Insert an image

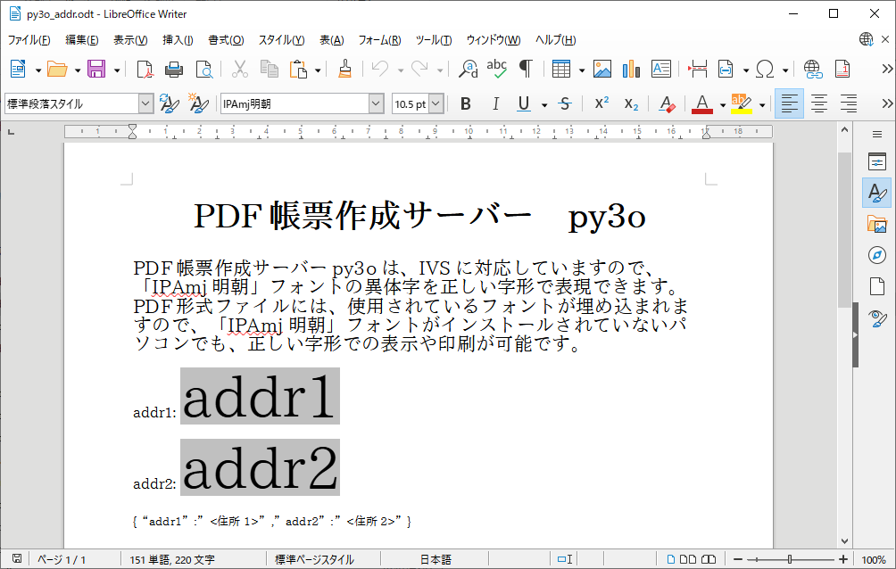[x=602, y=70]
